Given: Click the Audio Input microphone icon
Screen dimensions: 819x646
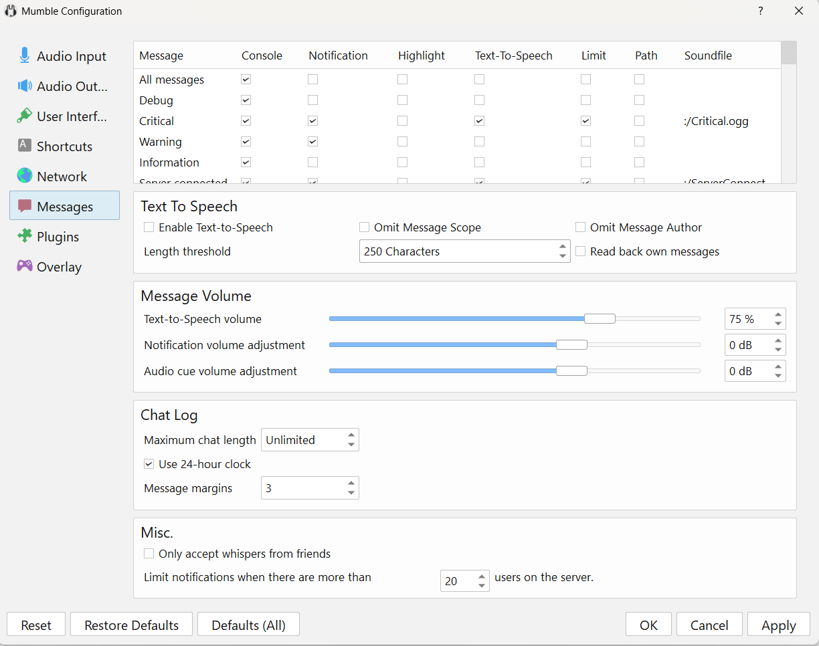Looking at the screenshot, I should (25, 56).
